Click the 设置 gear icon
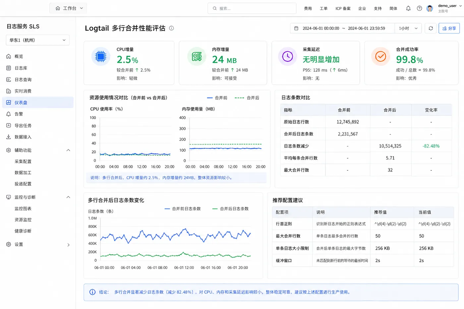Viewport: 464px width, 309px height. [x=9, y=244]
